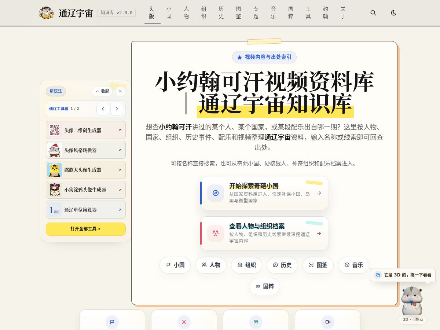Click the compass icon on explore card
440x330 pixels.
(x=216, y=193)
